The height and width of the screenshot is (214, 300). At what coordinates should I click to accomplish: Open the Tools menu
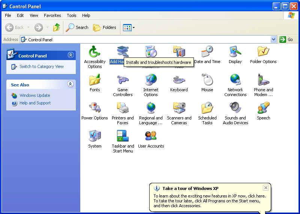pyautogui.click(x=71, y=15)
